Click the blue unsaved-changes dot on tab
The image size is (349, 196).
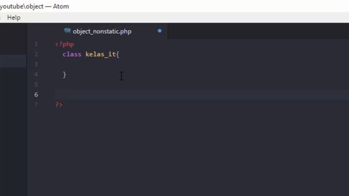click(159, 31)
